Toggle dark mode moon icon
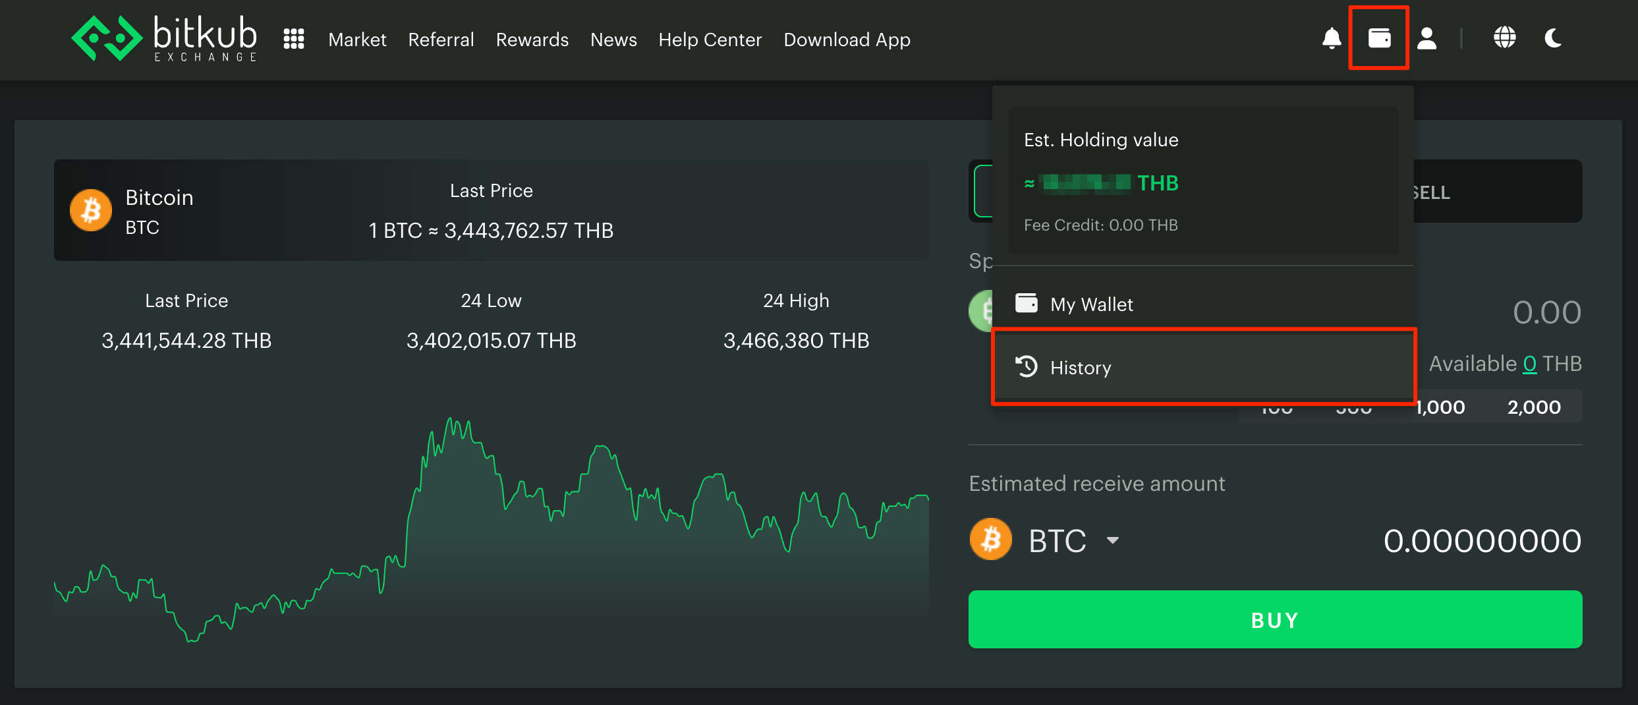The image size is (1638, 705). tap(1554, 38)
